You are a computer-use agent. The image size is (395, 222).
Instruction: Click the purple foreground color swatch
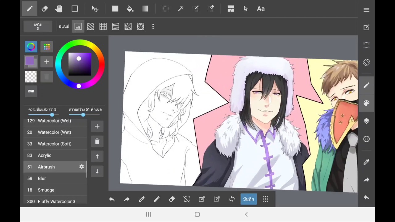tap(30, 61)
